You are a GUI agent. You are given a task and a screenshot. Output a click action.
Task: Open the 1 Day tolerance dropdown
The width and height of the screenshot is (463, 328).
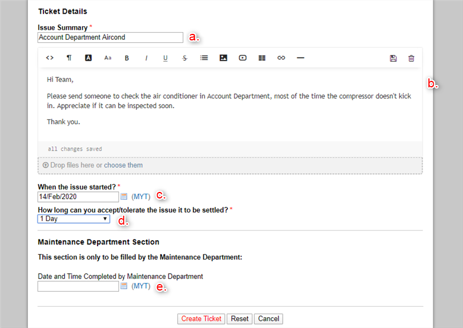[74, 219]
